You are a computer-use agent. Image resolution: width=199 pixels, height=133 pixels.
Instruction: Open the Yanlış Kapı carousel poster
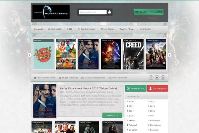pos(89,54)
